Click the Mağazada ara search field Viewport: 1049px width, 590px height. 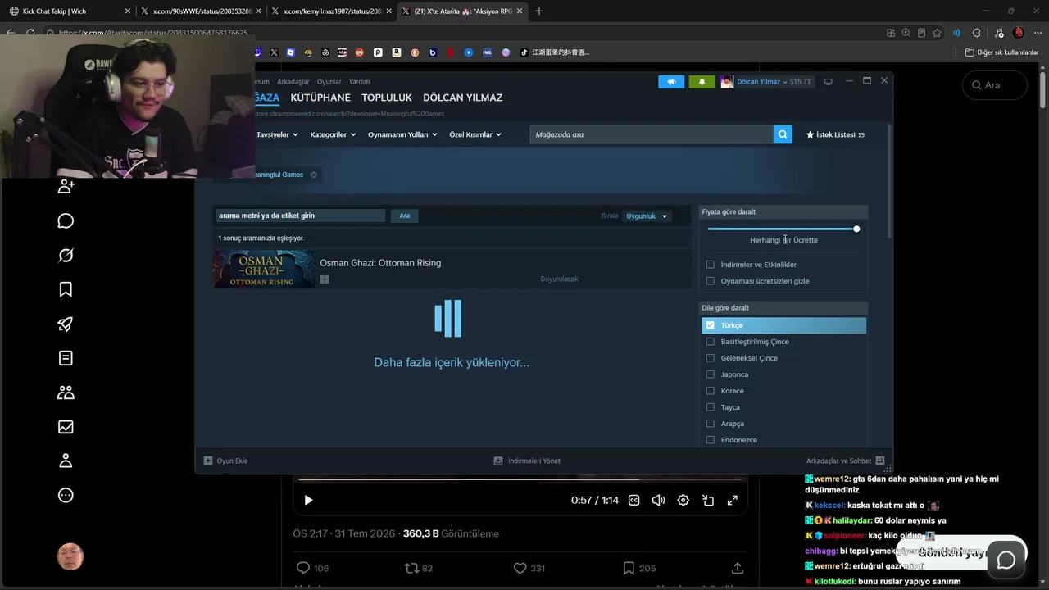(652, 134)
